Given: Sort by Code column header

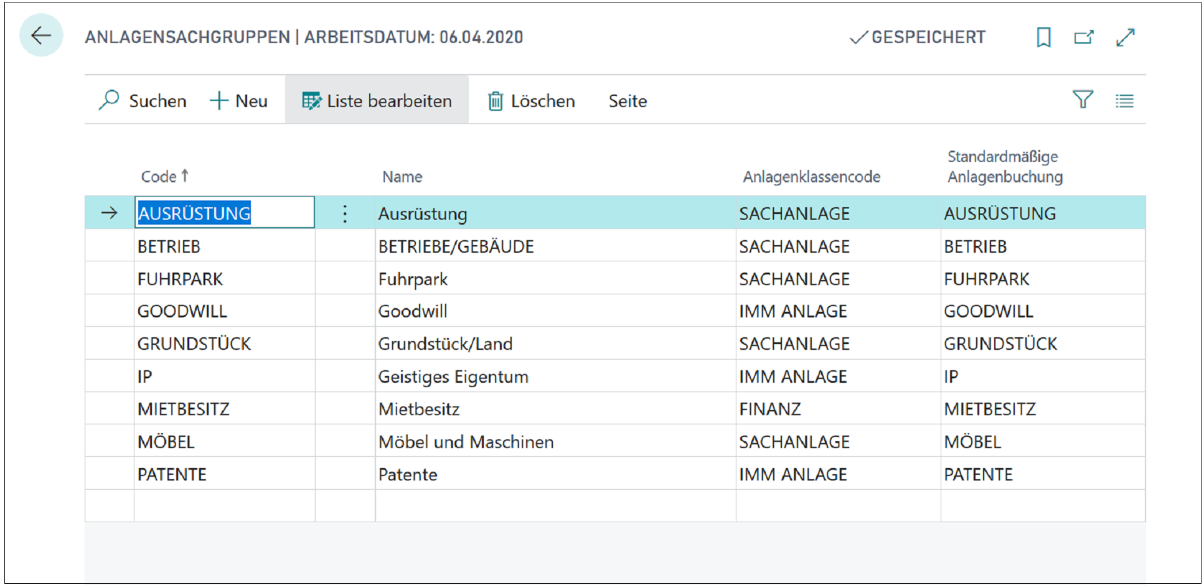Looking at the screenshot, I should tap(164, 177).
